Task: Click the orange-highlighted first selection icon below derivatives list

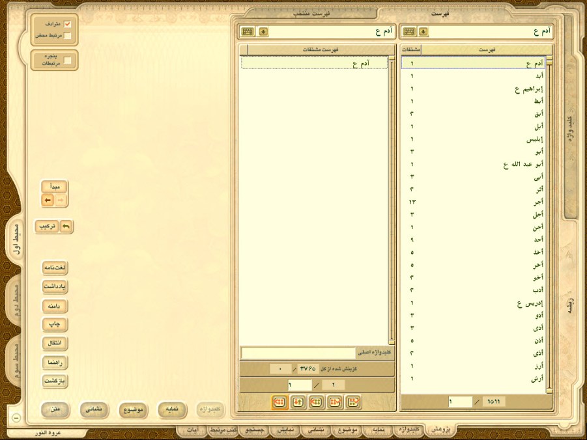Action: click(x=279, y=402)
